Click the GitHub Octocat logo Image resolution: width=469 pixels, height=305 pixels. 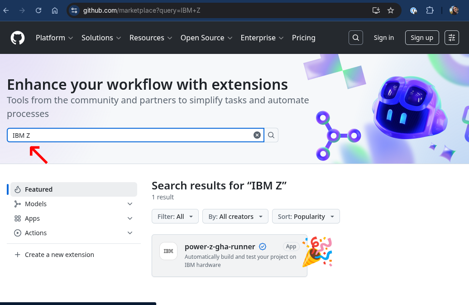[x=18, y=38]
